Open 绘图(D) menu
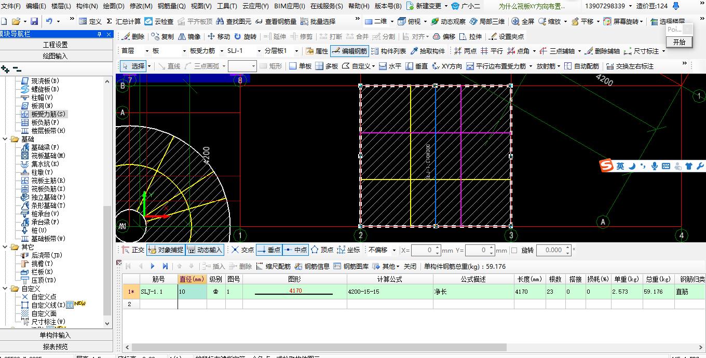706x358 pixels. coord(114,6)
